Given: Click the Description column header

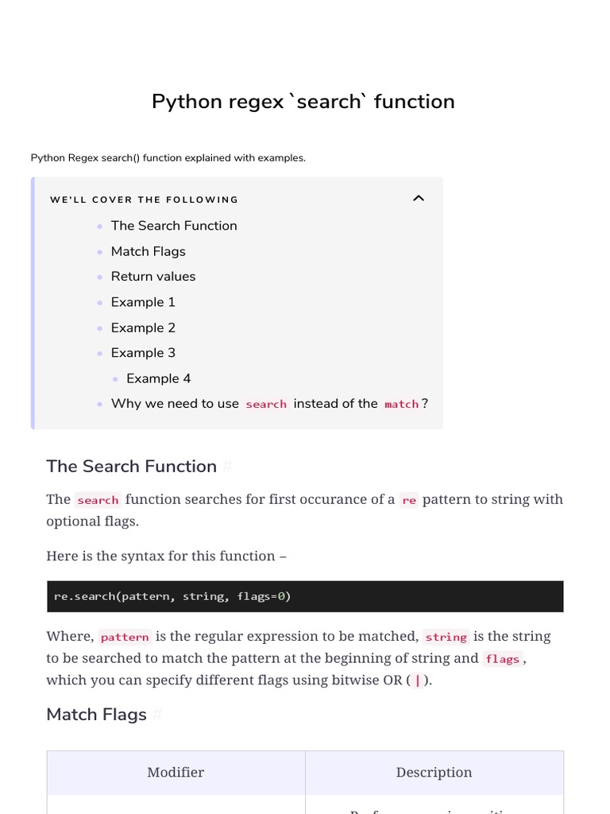Looking at the screenshot, I should (434, 773).
